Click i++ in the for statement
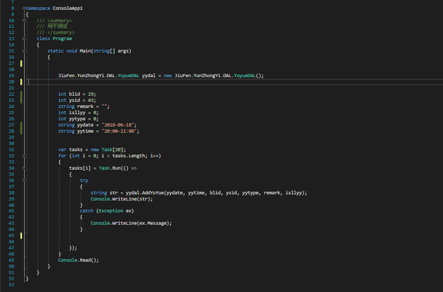 point(154,156)
